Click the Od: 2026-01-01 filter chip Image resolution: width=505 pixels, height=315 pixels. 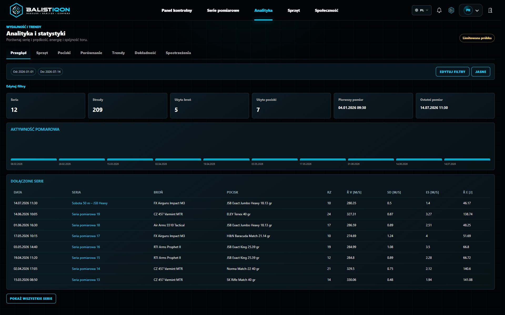coord(23,72)
